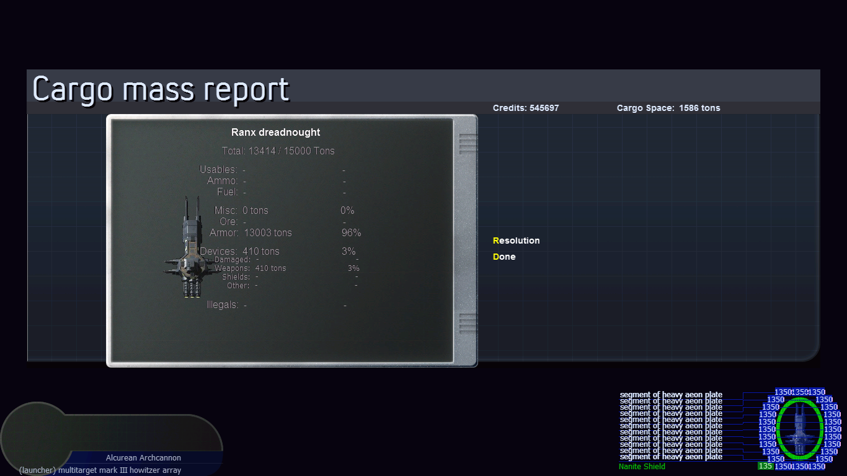
Task: Select the Resolution option
Action: (x=517, y=240)
